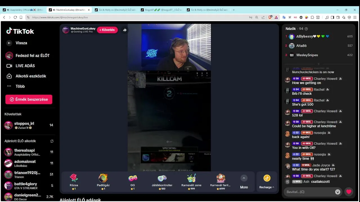Open the Brave wallet icon

click(338, 17)
